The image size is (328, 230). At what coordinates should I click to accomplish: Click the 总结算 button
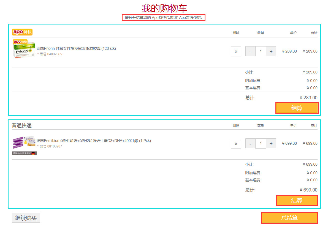289,218
